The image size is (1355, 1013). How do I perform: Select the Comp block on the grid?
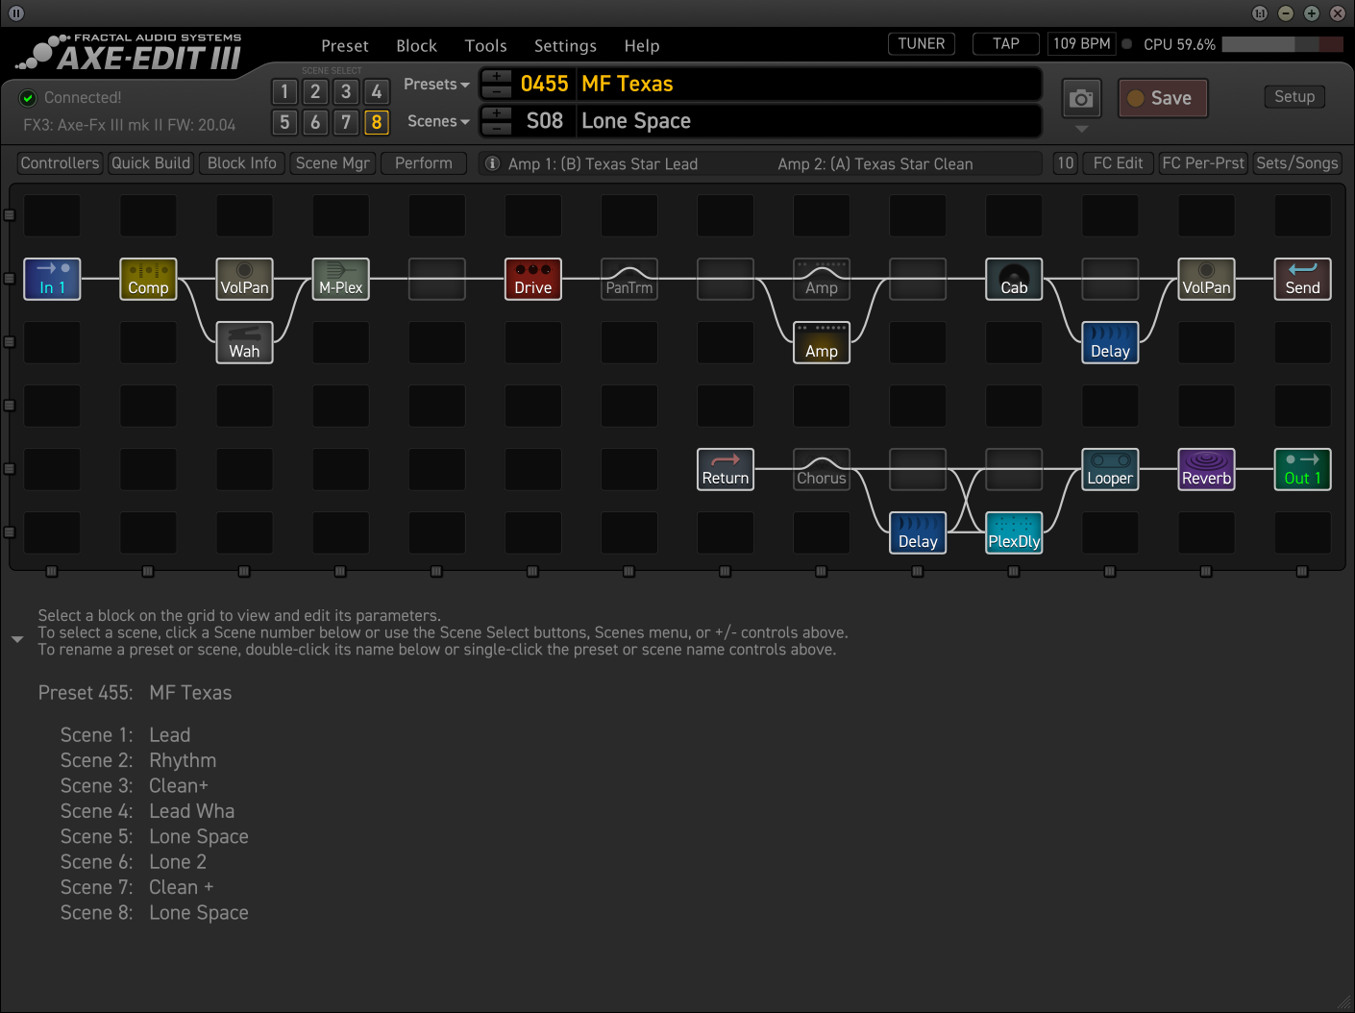tap(148, 279)
